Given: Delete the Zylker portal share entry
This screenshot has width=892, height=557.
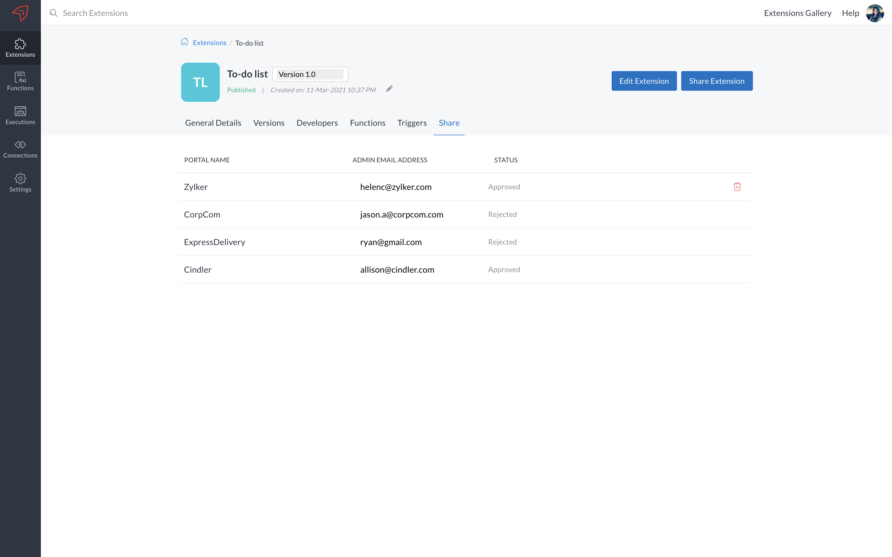Looking at the screenshot, I should click(x=737, y=187).
